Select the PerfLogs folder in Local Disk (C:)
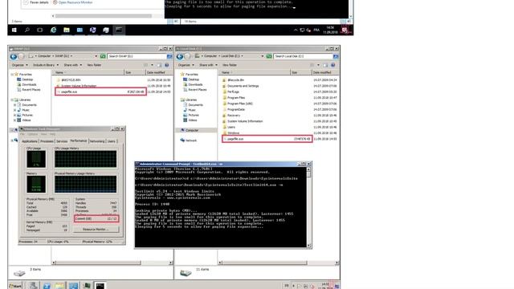This screenshot has width=514, height=289. [x=233, y=92]
